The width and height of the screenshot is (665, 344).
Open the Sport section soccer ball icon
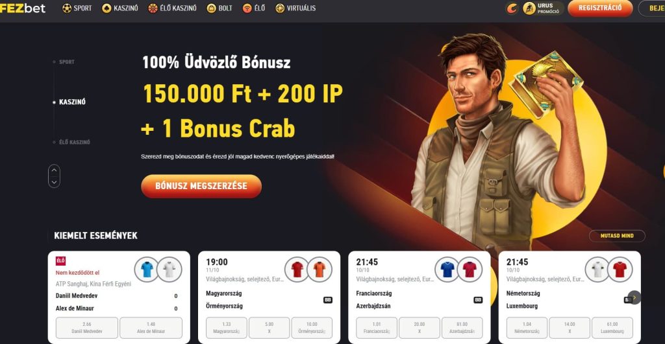pyautogui.click(x=67, y=8)
